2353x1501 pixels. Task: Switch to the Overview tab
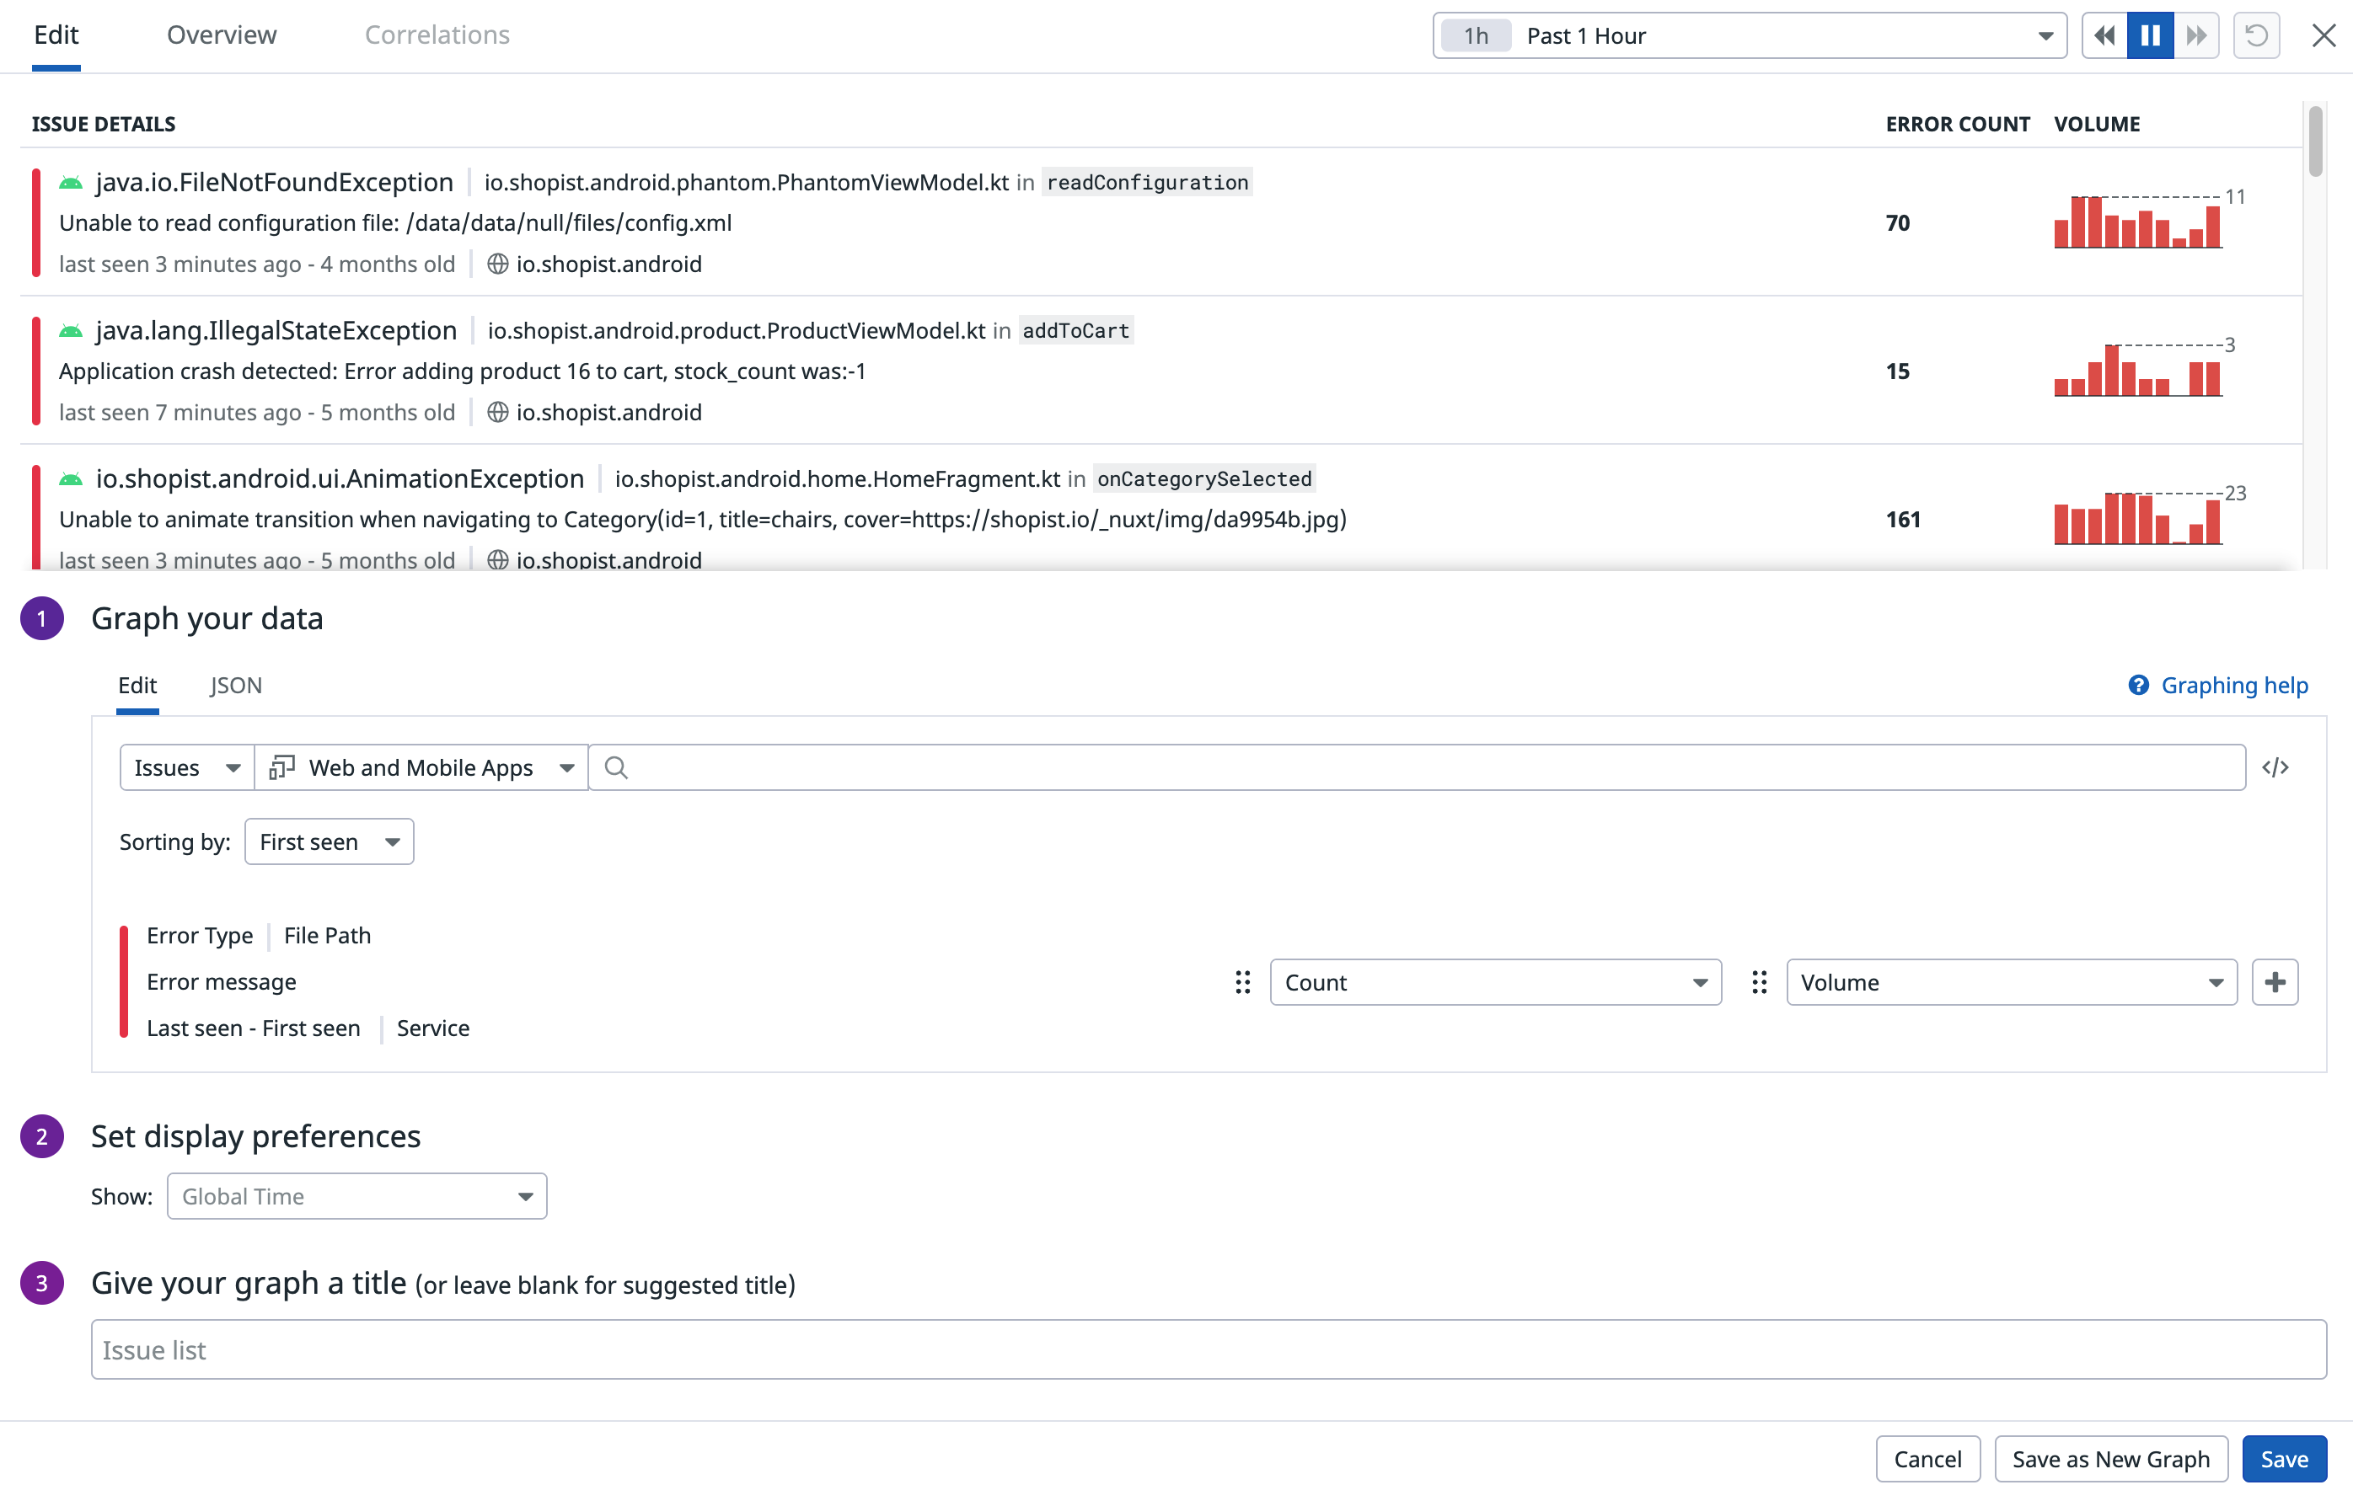coord(222,35)
